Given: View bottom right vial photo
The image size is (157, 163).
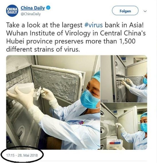Looking at the screenshot, I should 124,126.
